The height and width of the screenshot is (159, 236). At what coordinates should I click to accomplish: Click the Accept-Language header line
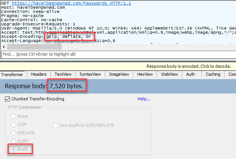(x=58, y=41)
